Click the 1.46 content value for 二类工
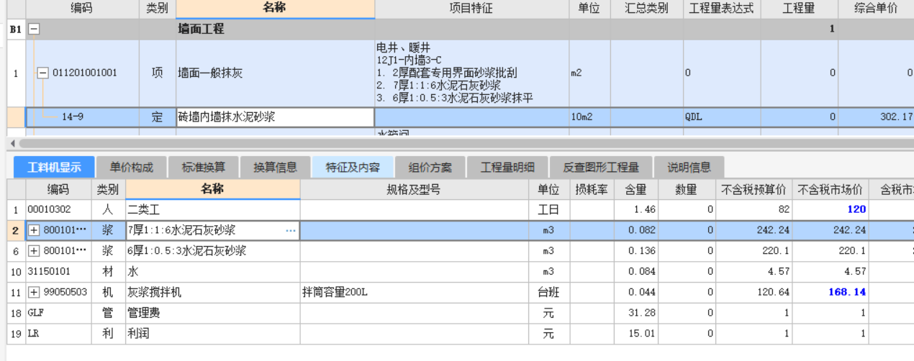This screenshot has width=914, height=361. 635,210
